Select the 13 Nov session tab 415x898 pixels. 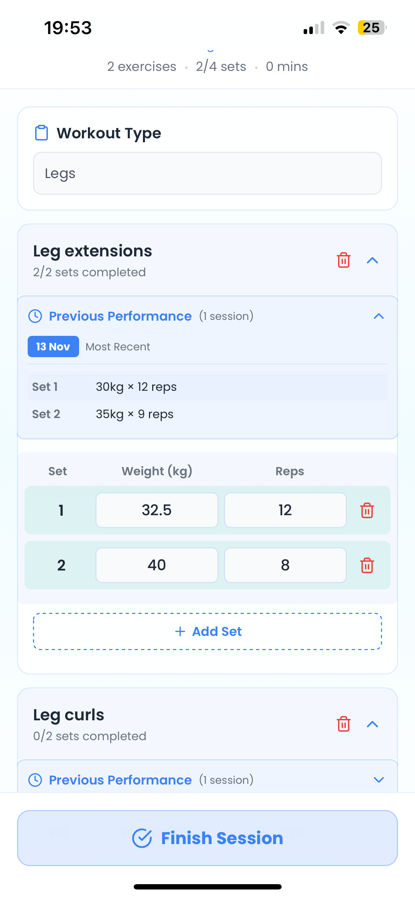click(53, 347)
